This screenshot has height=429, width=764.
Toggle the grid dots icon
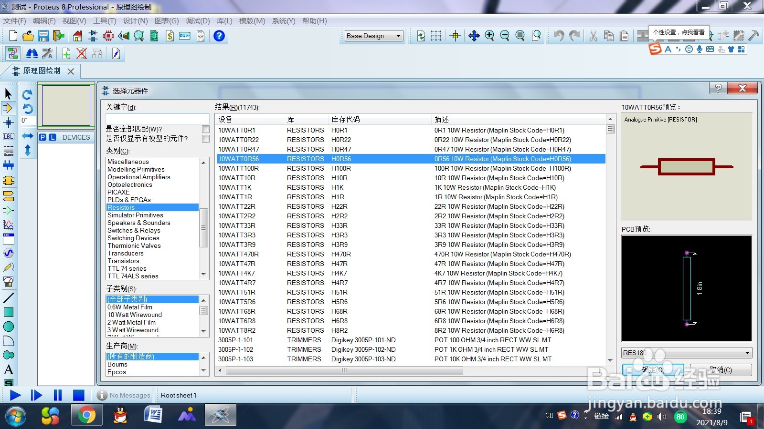coord(436,36)
